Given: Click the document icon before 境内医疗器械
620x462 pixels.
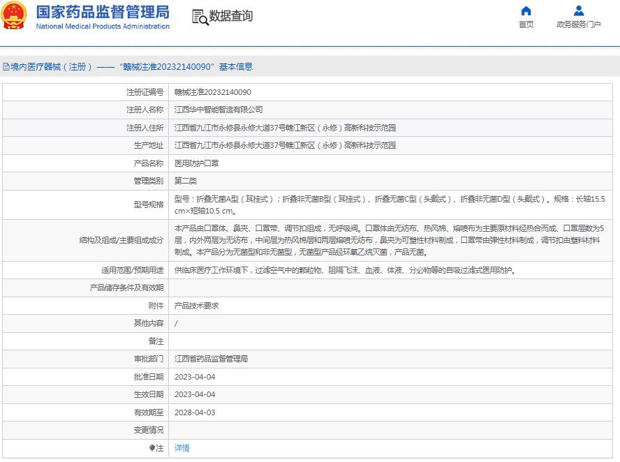Looking at the screenshot, I should click(x=6, y=67).
